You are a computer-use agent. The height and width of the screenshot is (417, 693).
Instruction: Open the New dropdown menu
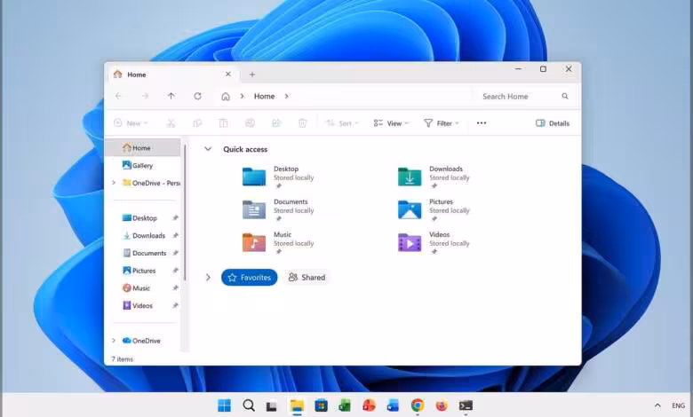[x=131, y=123]
